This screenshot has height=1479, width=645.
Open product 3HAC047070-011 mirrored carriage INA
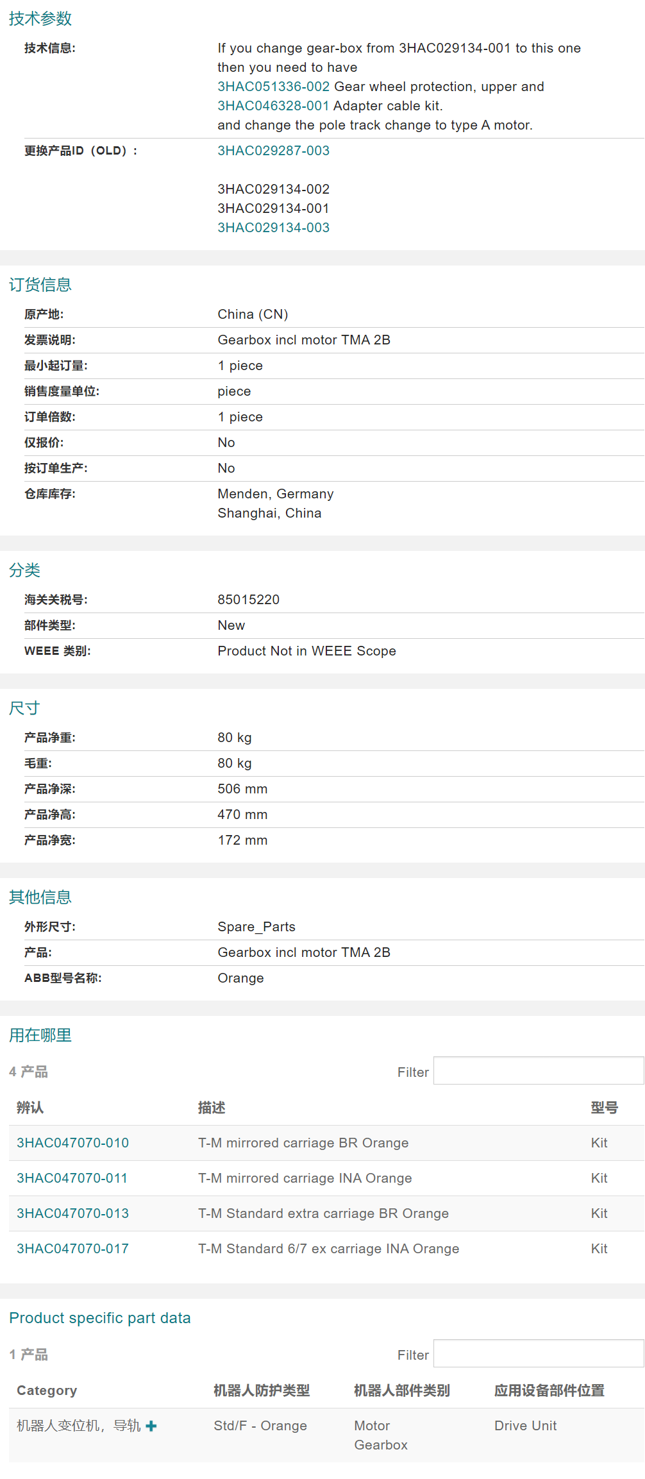click(72, 1178)
